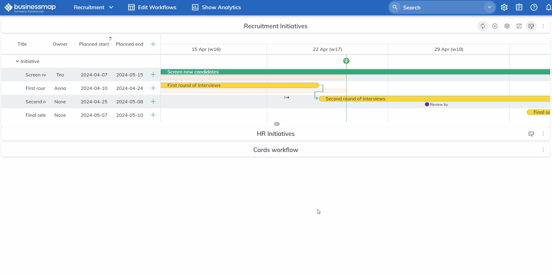Click the Second round of interviews bar
Image resolution: width=552 pixels, height=275 pixels.
(x=434, y=99)
